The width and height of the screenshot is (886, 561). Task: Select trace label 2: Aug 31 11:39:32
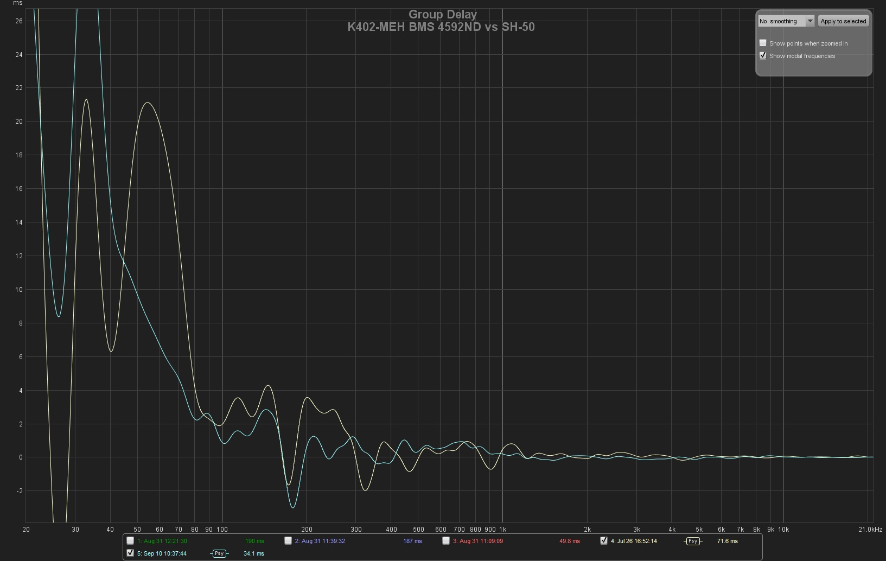click(x=320, y=541)
